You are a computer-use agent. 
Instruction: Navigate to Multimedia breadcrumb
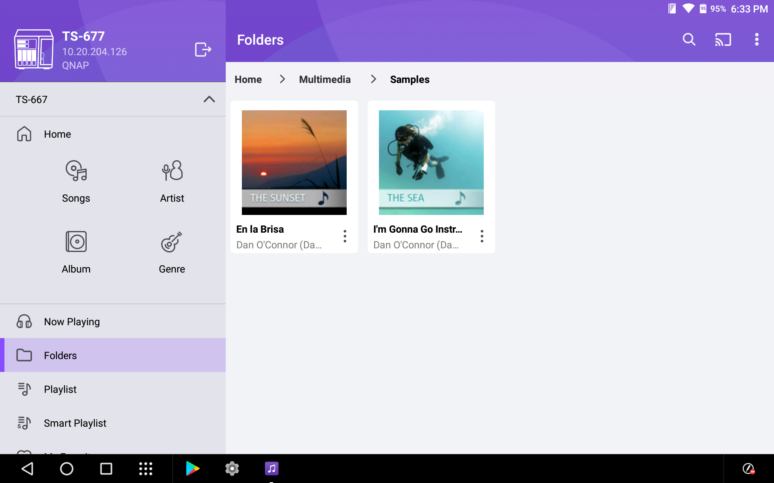(x=325, y=79)
